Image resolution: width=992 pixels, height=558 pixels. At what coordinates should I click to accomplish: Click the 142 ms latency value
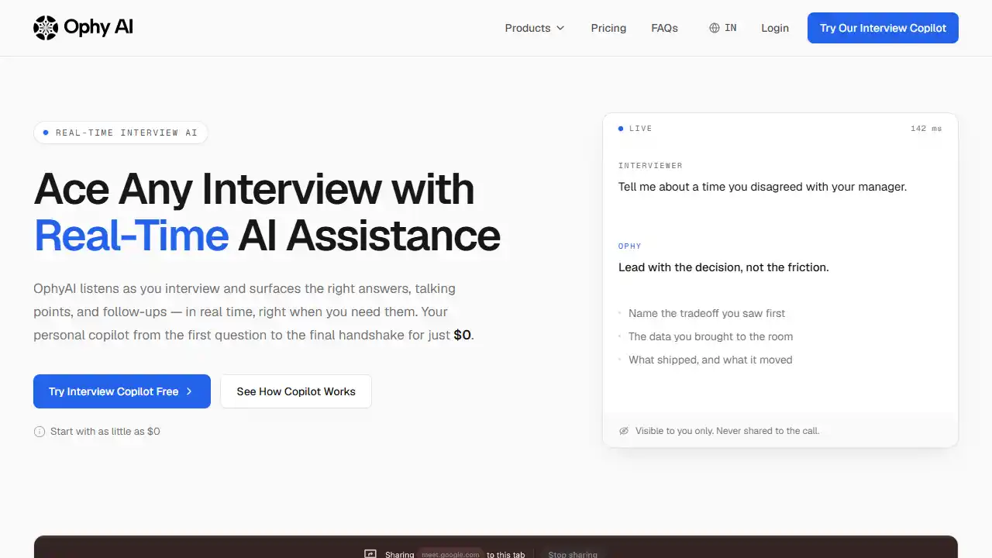pyautogui.click(x=926, y=129)
